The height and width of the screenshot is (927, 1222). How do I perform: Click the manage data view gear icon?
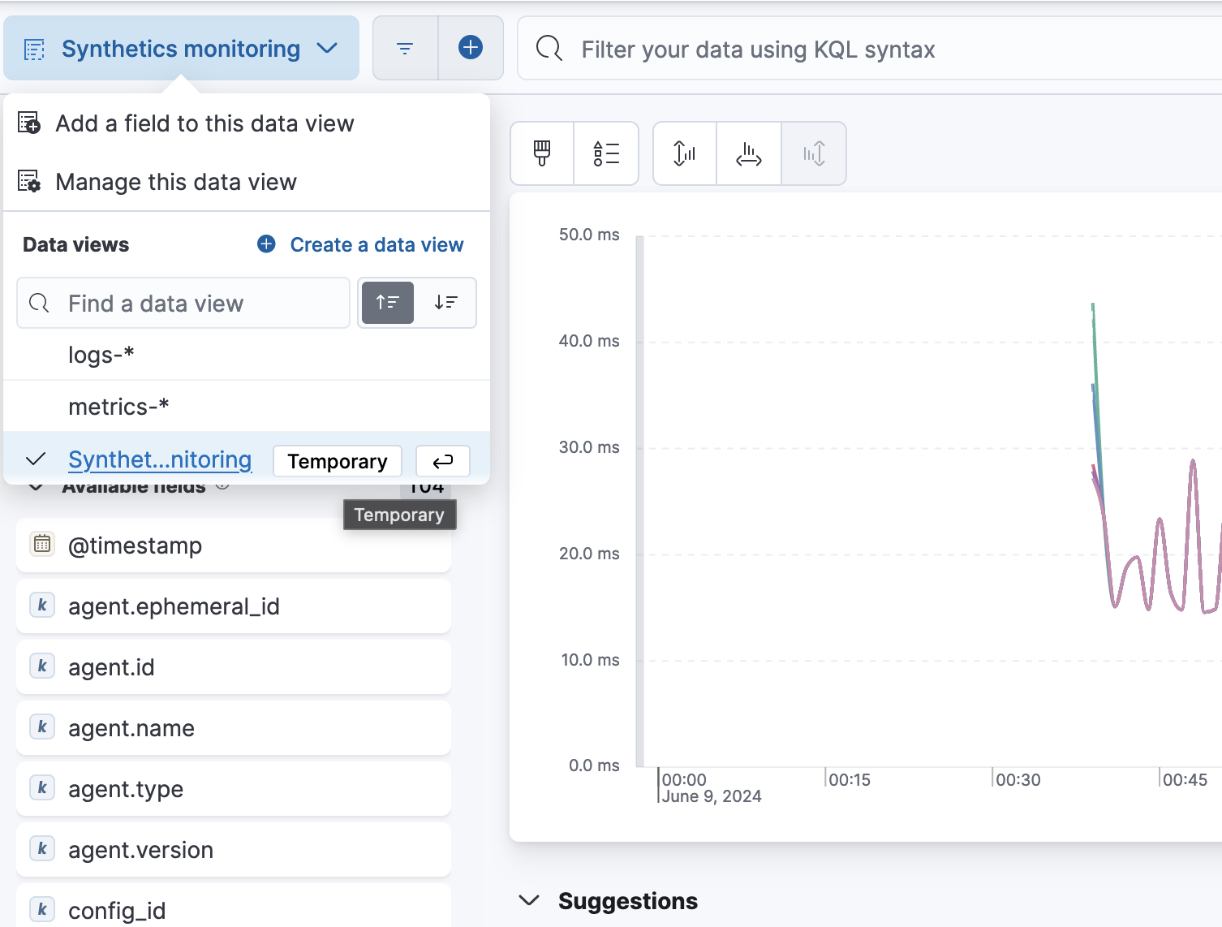(29, 182)
